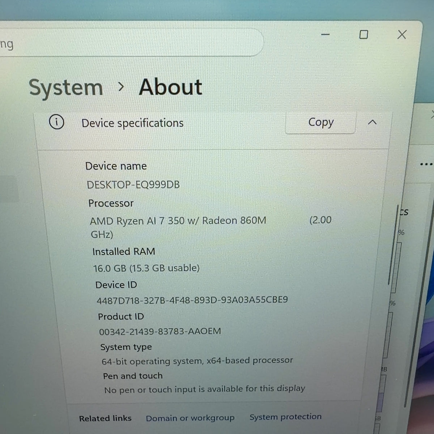Copy the device specifications
The height and width of the screenshot is (434, 434).
320,123
